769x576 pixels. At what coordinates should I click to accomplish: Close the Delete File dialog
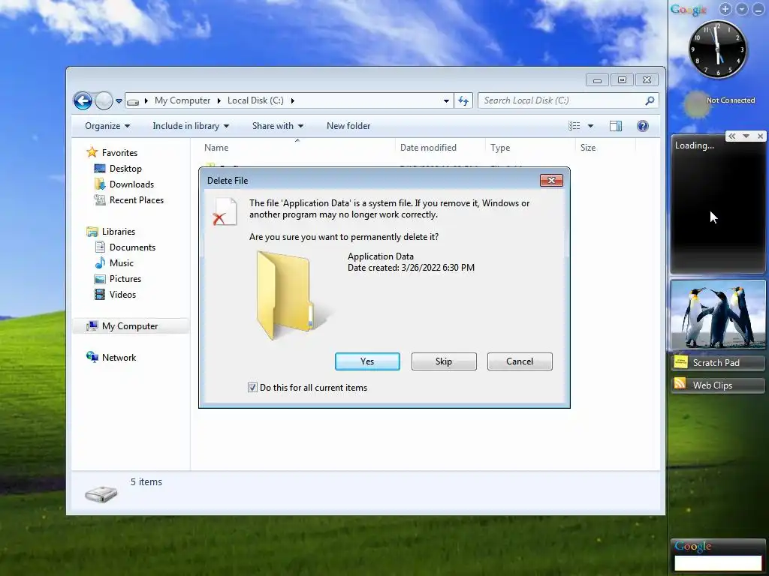coord(551,180)
